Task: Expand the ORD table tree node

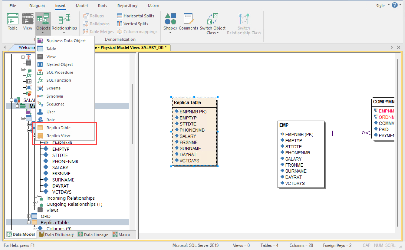Action: 29,216
